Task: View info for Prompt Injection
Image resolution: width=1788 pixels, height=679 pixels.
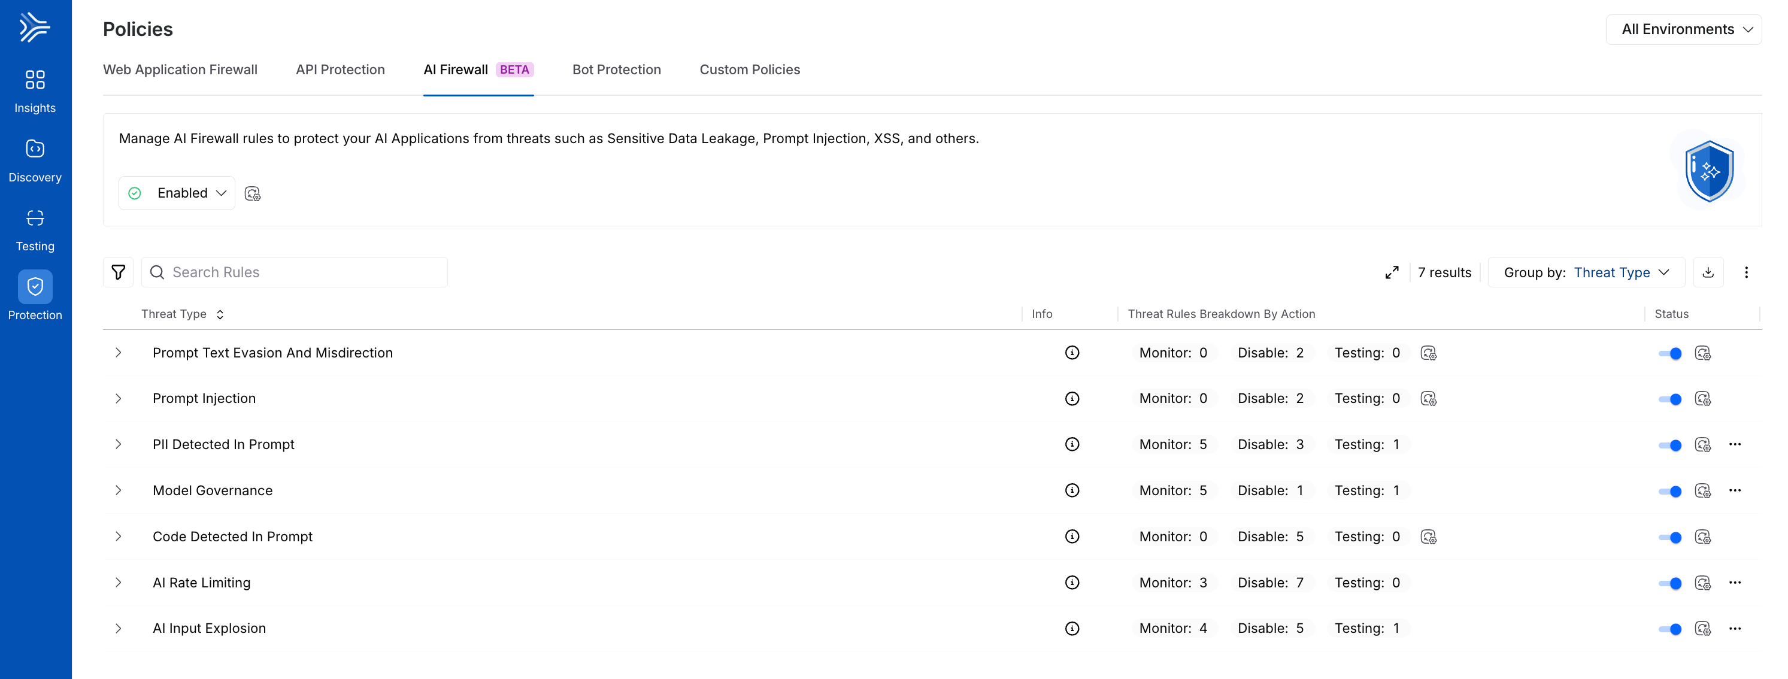Action: point(1072,399)
